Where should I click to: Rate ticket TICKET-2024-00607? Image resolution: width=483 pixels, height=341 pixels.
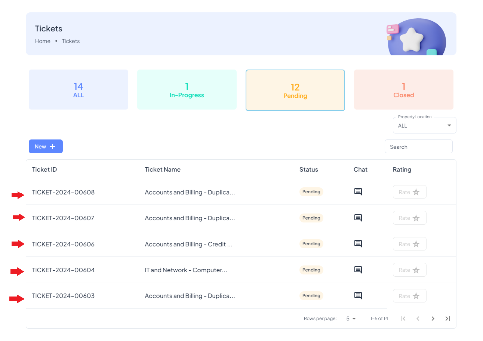click(x=409, y=218)
